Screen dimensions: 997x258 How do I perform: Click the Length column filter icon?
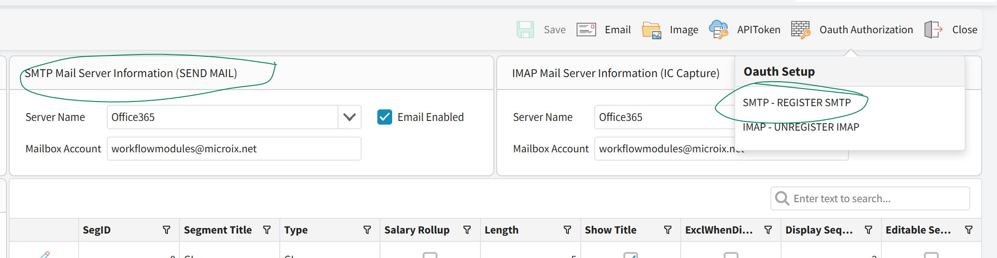[567, 230]
